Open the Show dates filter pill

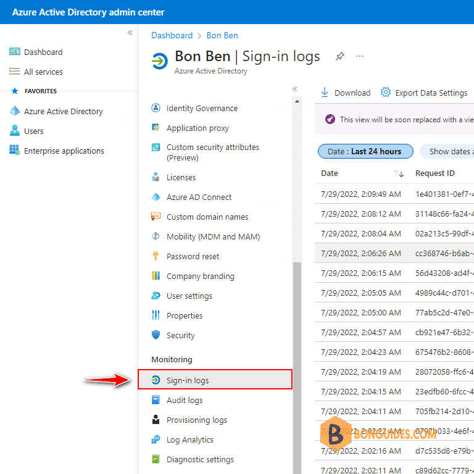pyautogui.click(x=447, y=151)
